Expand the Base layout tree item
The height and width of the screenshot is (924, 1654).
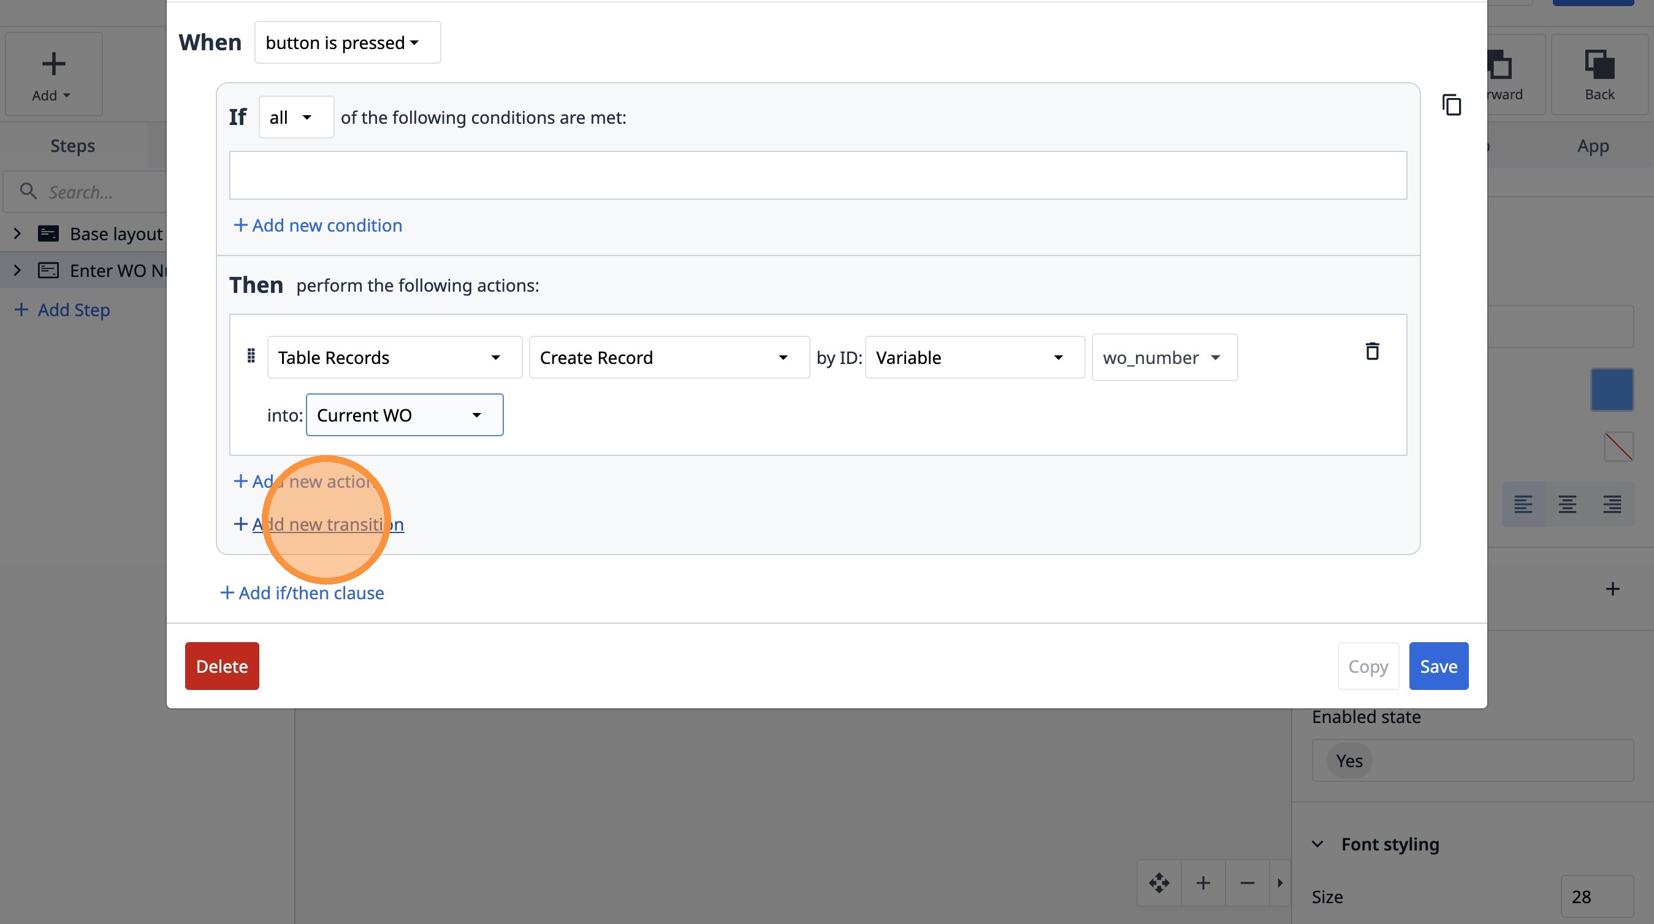(x=17, y=233)
